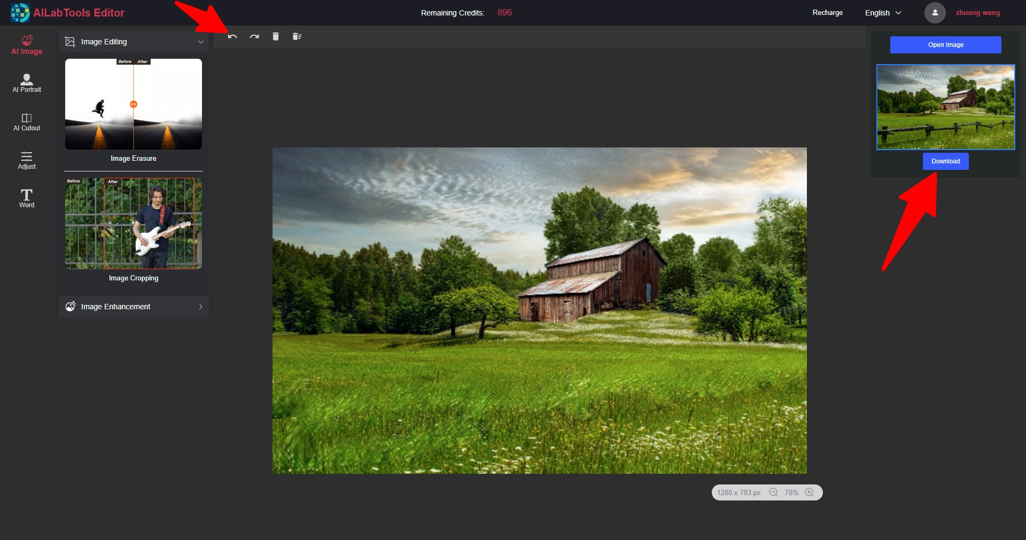The height and width of the screenshot is (540, 1026).
Task: Open the AI Portrait sidebar section
Action: coord(27,83)
